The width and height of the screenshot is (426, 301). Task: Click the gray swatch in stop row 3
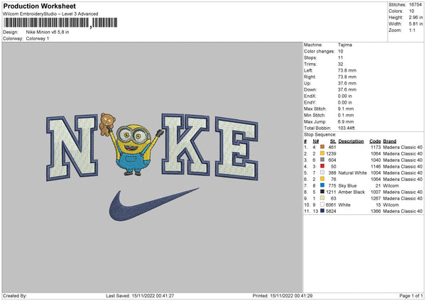coord(322,160)
